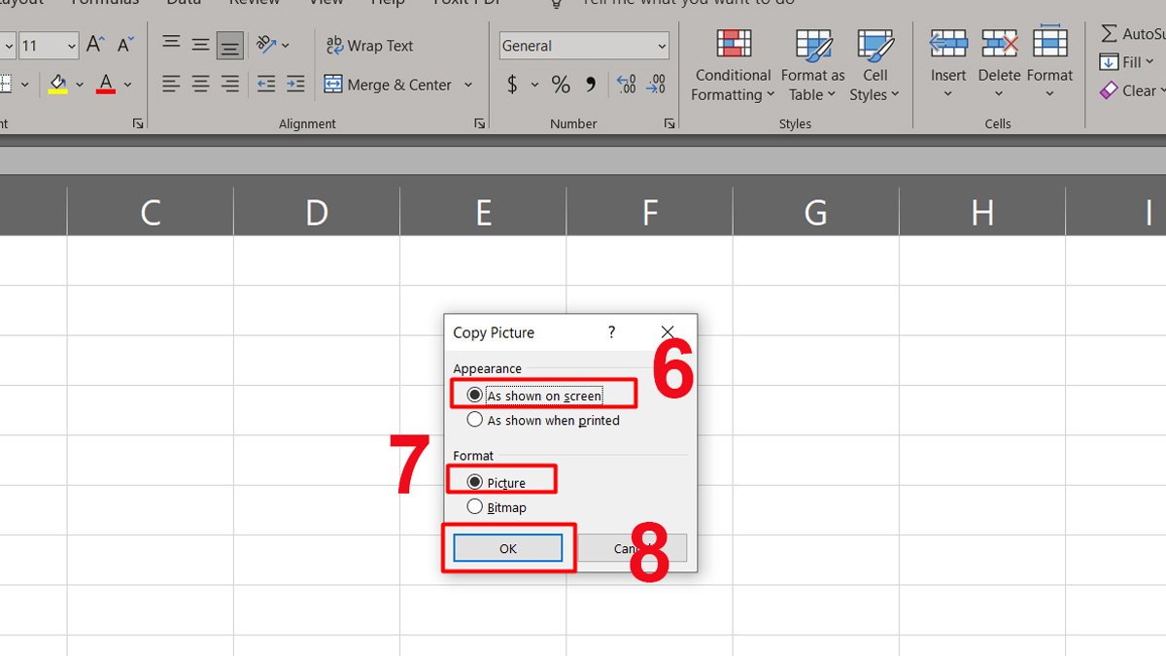Select column E header

click(x=483, y=212)
